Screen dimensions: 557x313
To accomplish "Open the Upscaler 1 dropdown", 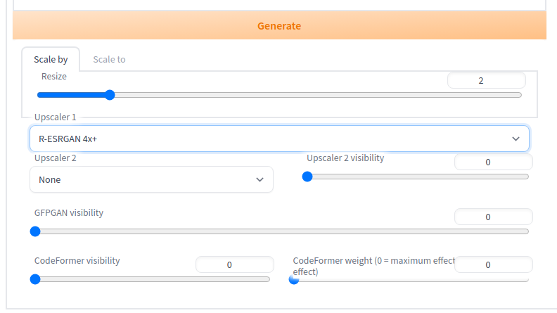I will click(x=279, y=139).
